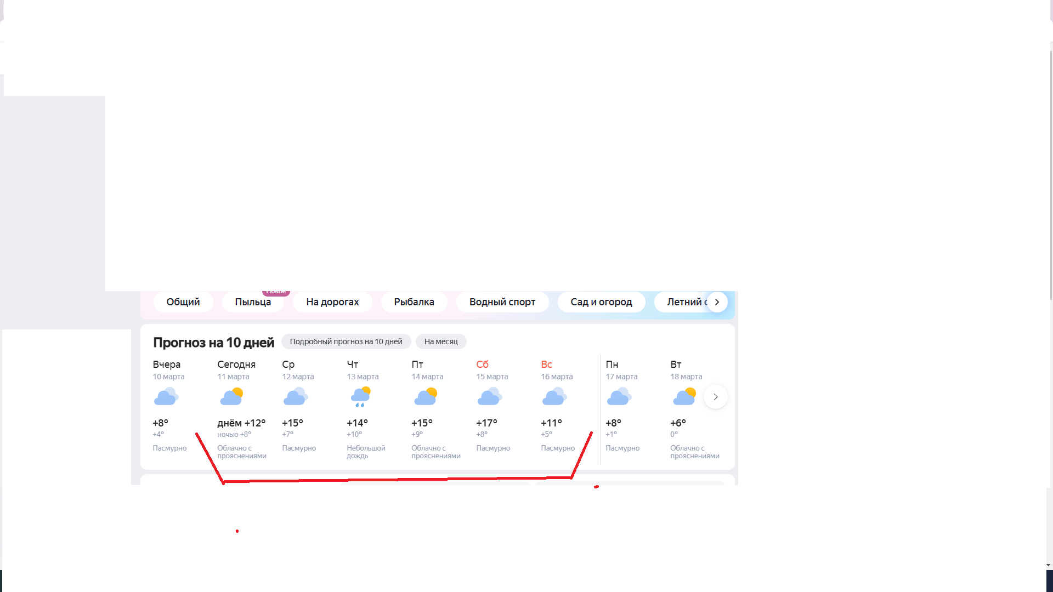1053x592 pixels.
Task: Click Thursday's light rain weather icon
Action: (360, 396)
